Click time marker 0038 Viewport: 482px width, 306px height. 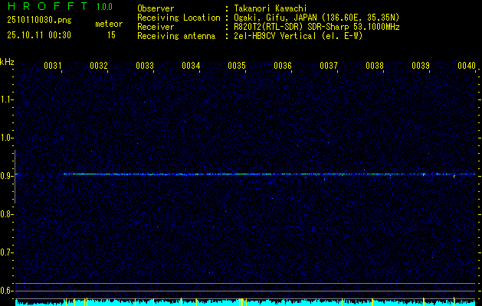coord(375,66)
